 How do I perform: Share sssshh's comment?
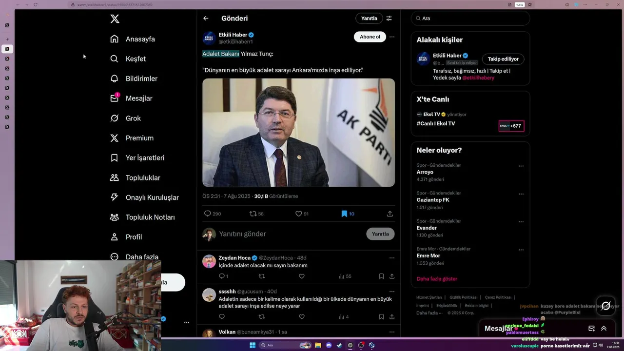pos(392,317)
